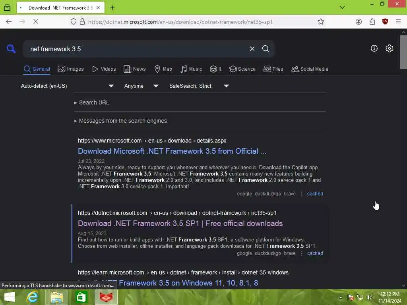
Task: Switch to the Videos category
Action: [104, 69]
